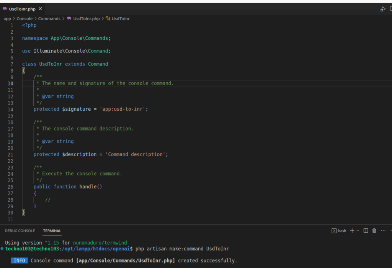Switch to the DEBUG CONSOLE tab
Image resolution: width=392 pixels, height=268 pixels.
[x=20, y=231]
